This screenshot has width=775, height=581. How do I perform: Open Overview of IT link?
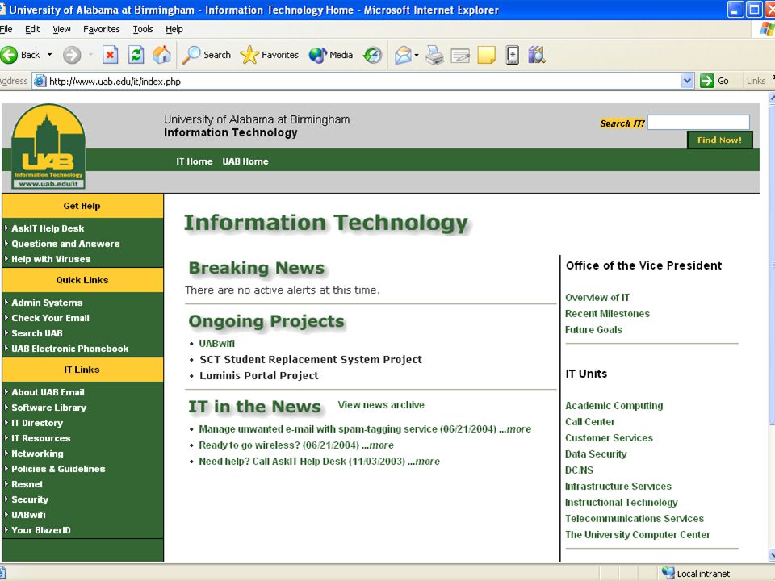tap(597, 298)
